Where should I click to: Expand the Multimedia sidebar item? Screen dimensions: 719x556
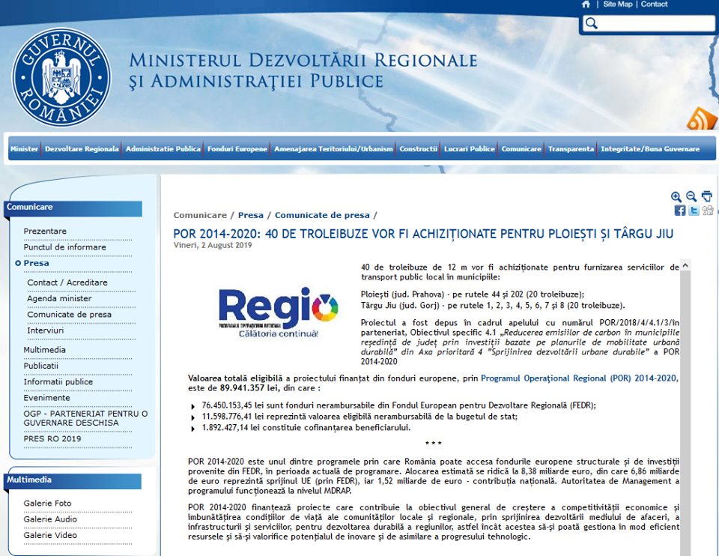click(44, 350)
